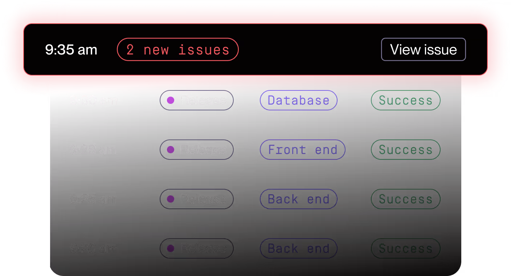Click the Back end tag in the third row
The width and height of the screenshot is (511, 276).
tap(299, 199)
